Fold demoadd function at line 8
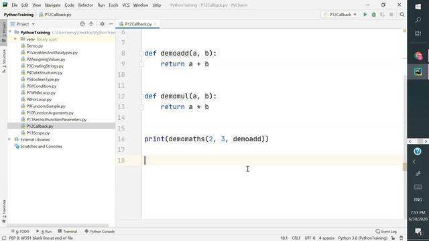This screenshot has height=241, width=429. coord(141,54)
